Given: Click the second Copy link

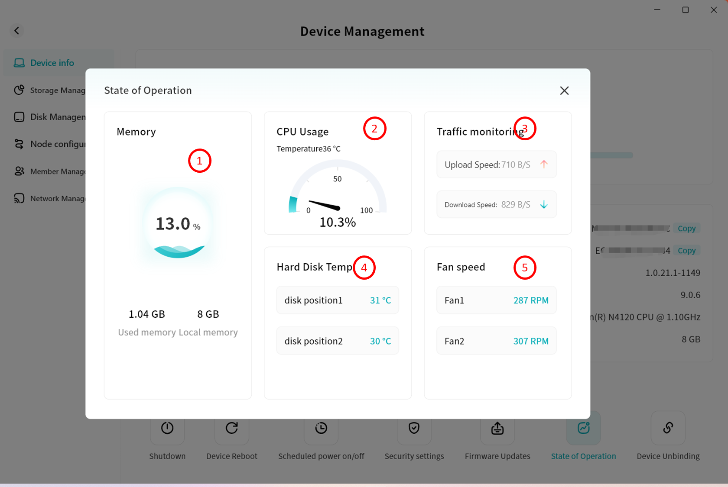Looking at the screenshot, I should pos(686,251).
